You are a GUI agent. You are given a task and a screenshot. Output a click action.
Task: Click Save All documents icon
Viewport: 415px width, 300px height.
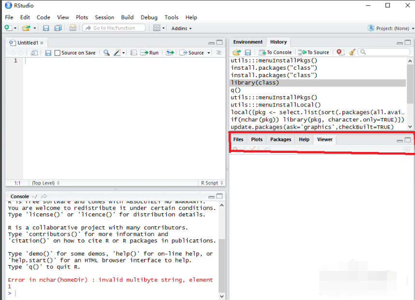(x=58, y=28)
